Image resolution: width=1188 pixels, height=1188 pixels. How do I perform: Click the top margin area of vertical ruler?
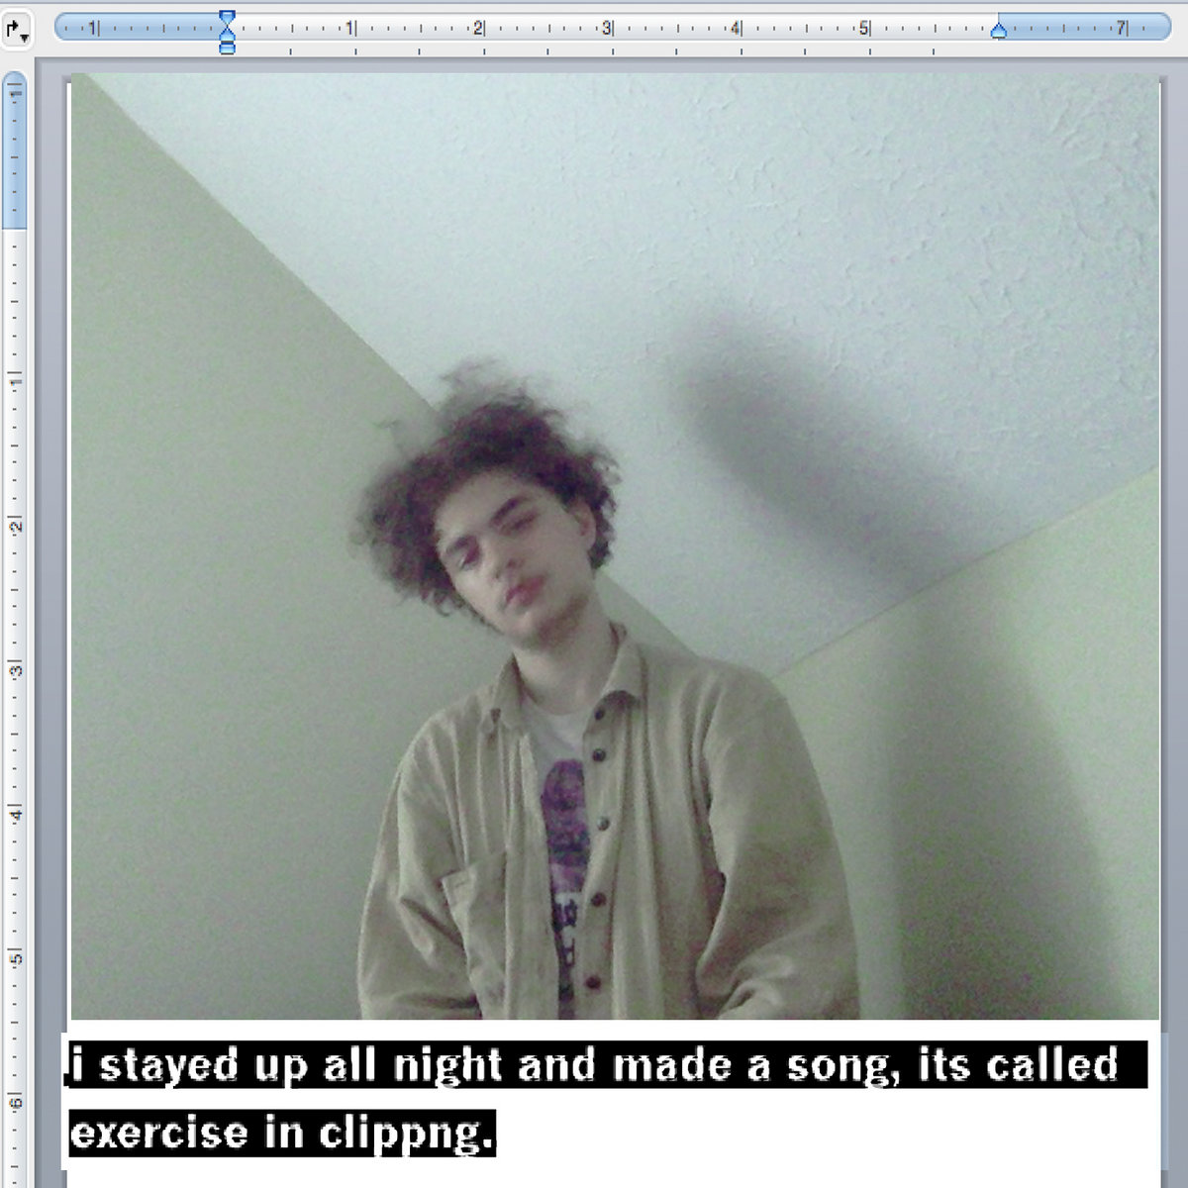(15, 148)
